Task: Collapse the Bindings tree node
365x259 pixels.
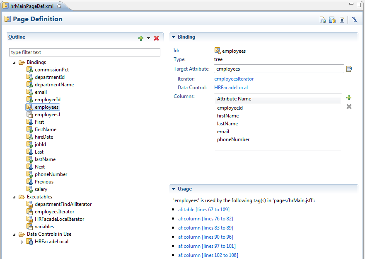Action: [15, 62]
